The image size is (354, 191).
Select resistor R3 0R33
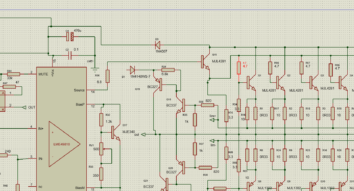point(318,113)
